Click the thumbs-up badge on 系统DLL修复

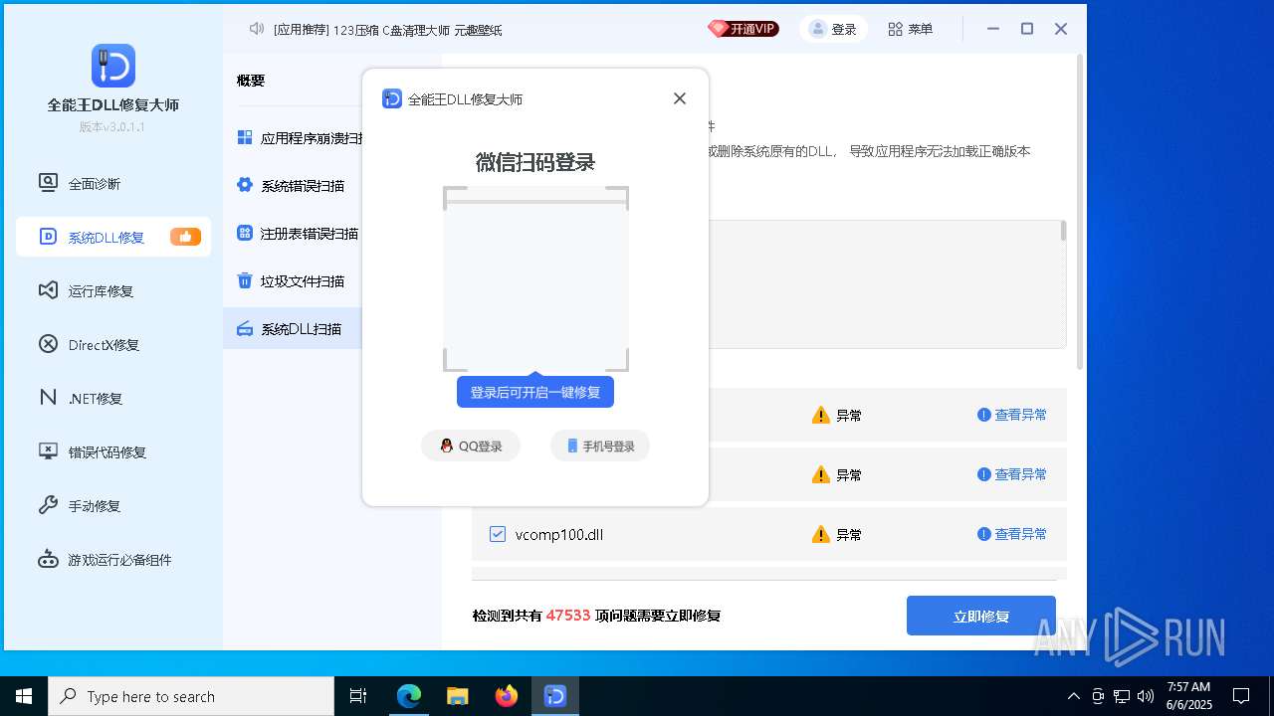click(185, 237)
